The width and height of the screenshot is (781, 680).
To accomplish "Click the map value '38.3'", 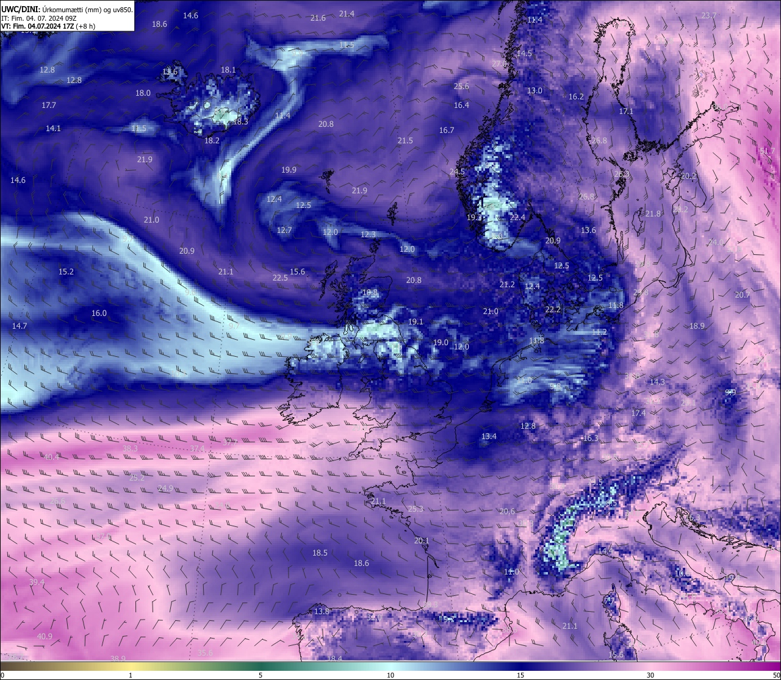I will [130, 448].
